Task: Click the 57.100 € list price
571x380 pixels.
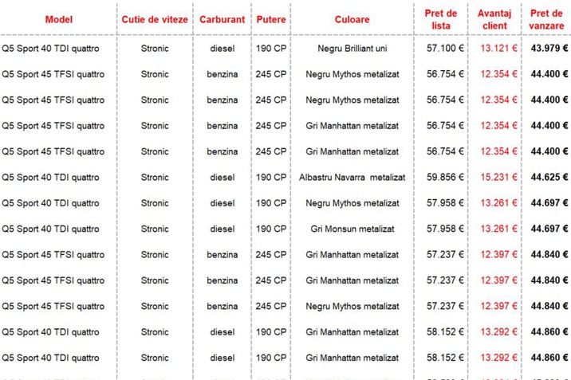Action: click(445, 48)
